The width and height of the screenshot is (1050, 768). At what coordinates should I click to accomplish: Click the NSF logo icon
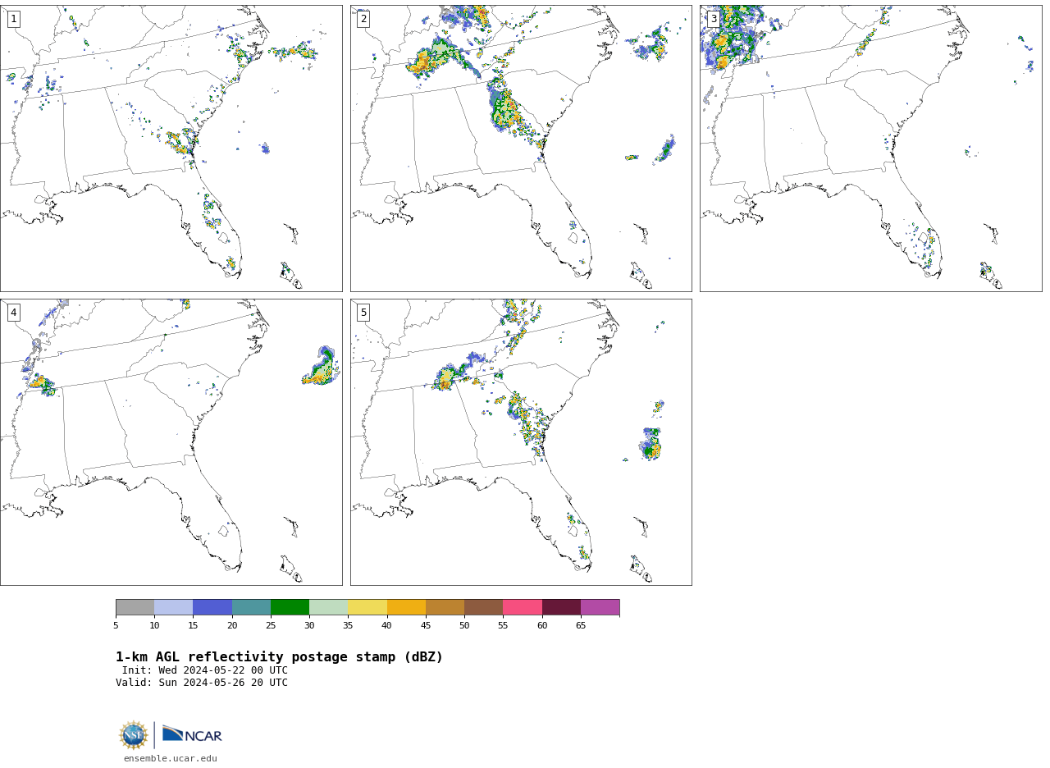click(x=134, y=735)
